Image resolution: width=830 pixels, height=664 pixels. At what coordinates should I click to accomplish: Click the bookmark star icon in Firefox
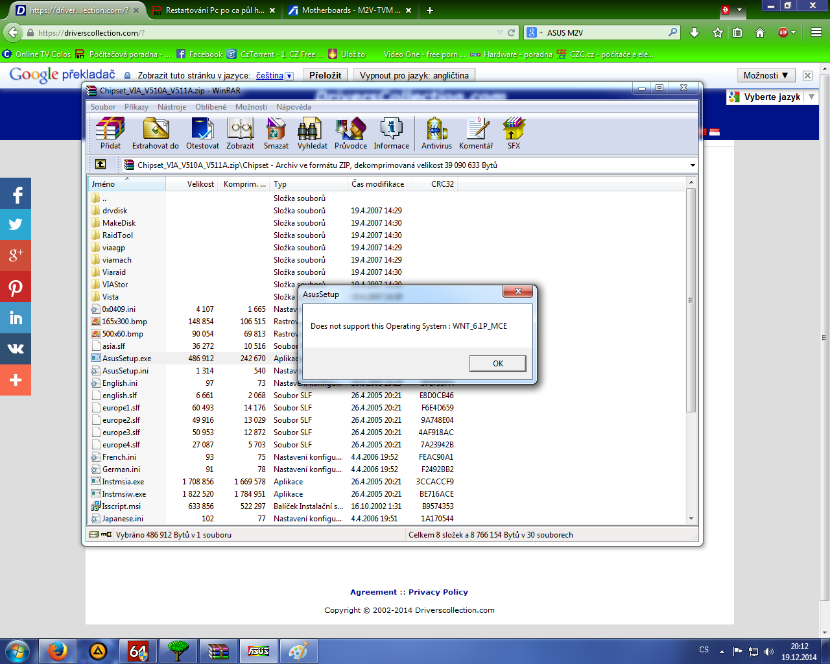717,32
